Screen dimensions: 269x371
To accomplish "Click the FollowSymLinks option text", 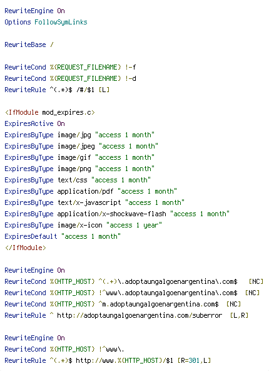I will point(61,22).
